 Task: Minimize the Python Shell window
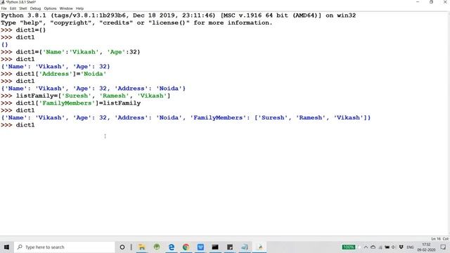point(418,2)
